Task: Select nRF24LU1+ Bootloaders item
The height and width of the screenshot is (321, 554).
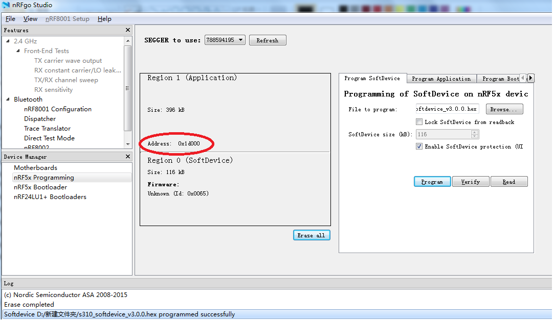Action: pos(50,197)
